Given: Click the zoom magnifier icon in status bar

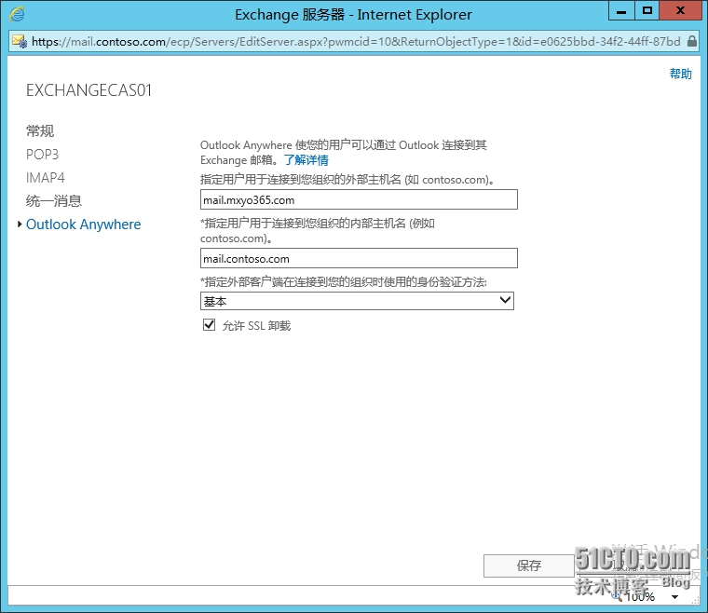Looking at the screenshot, I should (617, 594).
